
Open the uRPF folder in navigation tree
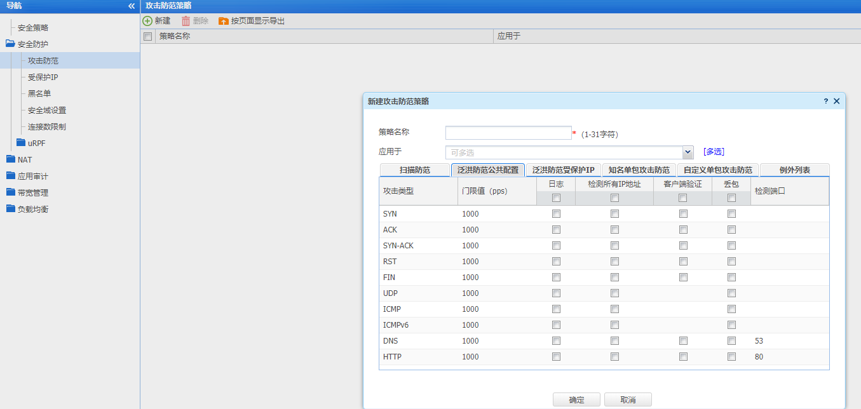coord(21,143)
